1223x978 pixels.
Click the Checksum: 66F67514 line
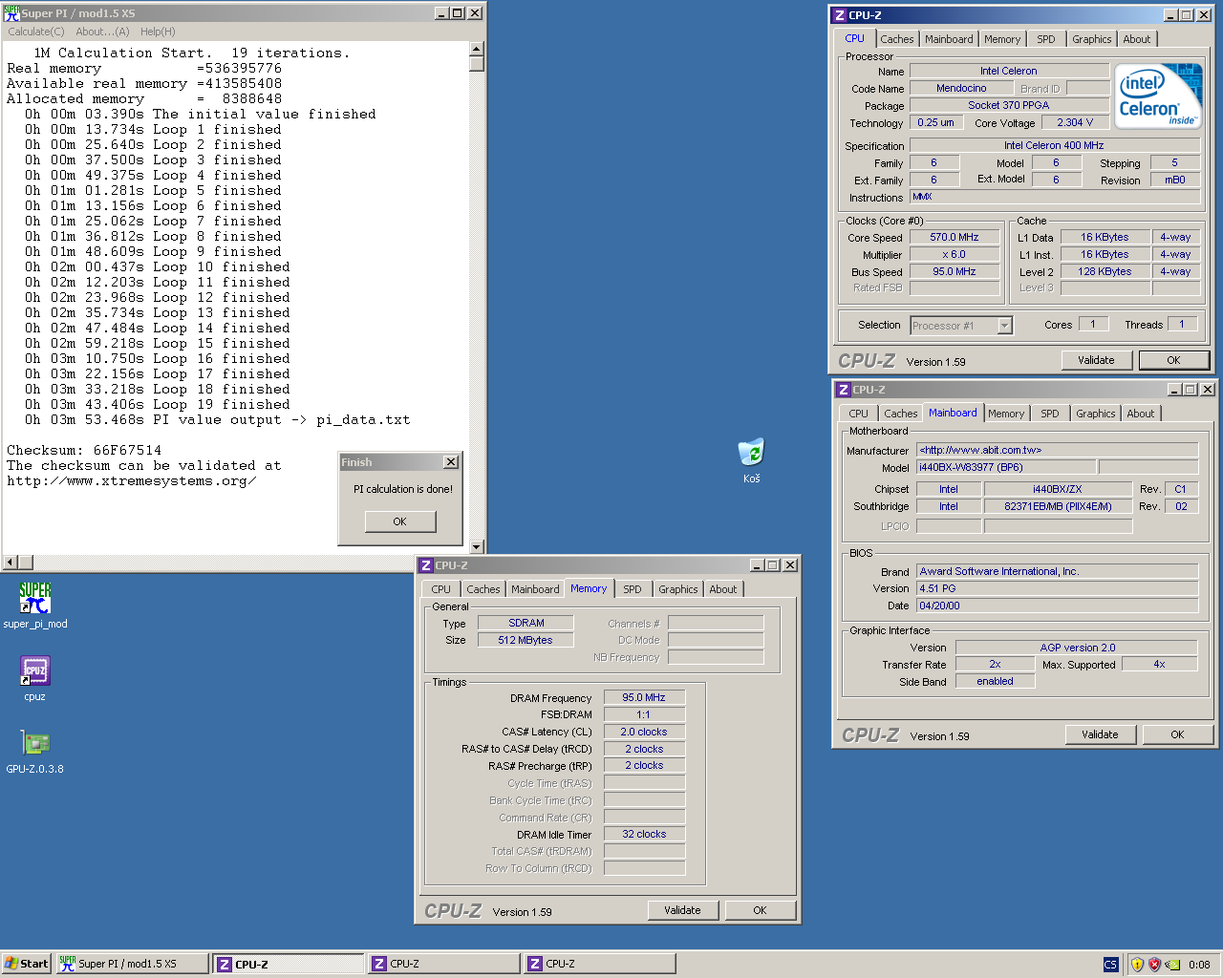pyautogui.click(x=84, y=451)
